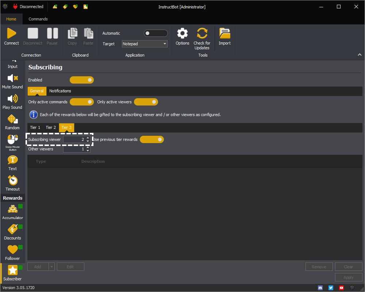Open Options gear icon
The height and width of the screenshot is (292, 365).
pos(182,33)
